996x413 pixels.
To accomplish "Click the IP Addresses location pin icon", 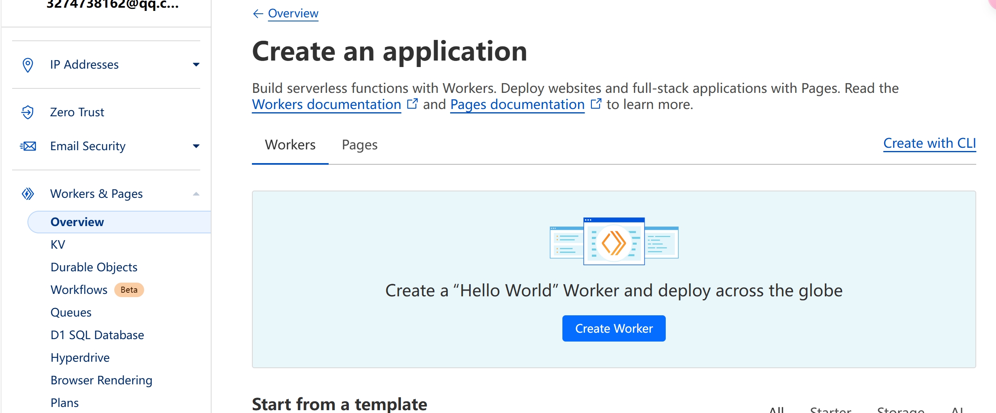I will pos(27,65).
